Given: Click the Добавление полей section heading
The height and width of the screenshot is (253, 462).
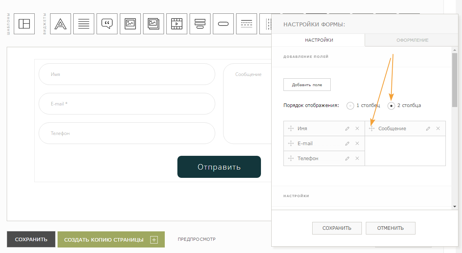Looking at the screenshot, I should 306,57.
